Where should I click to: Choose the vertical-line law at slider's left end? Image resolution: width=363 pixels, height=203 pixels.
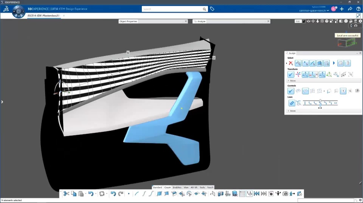(x=305, y=103)
